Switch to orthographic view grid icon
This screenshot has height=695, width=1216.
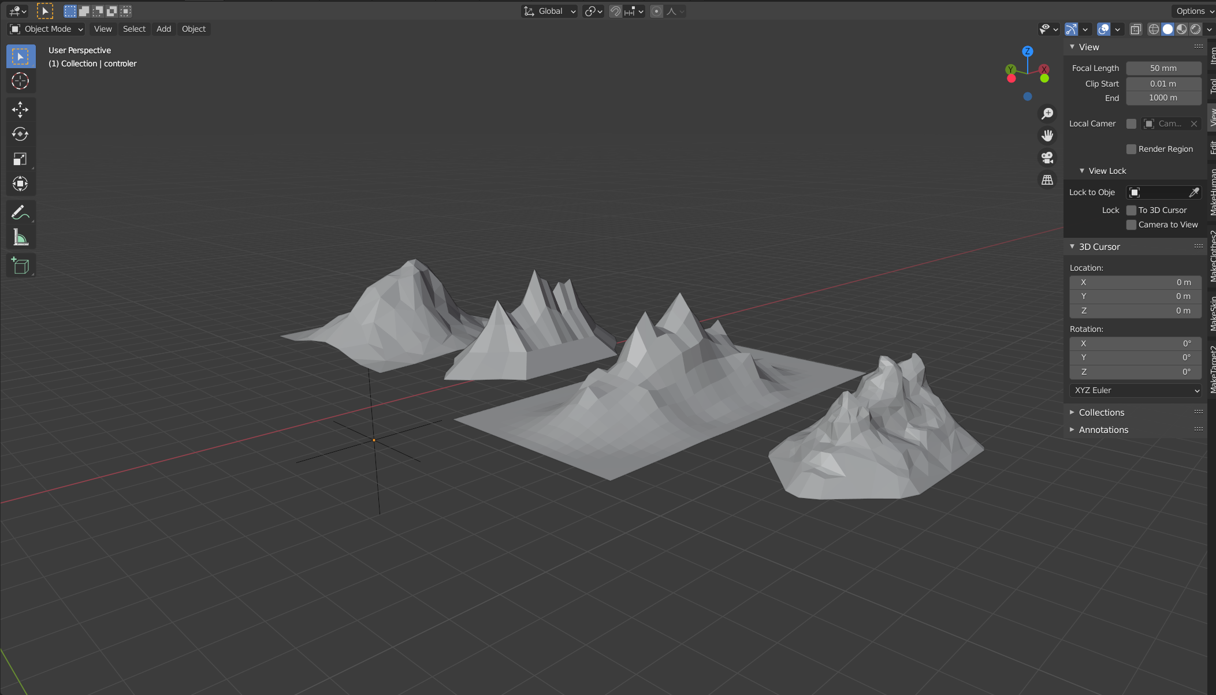[x=1047, y=180]
